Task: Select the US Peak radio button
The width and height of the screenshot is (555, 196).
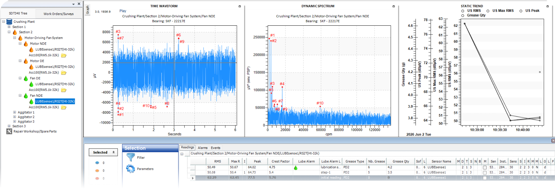Action: (521, 11)
